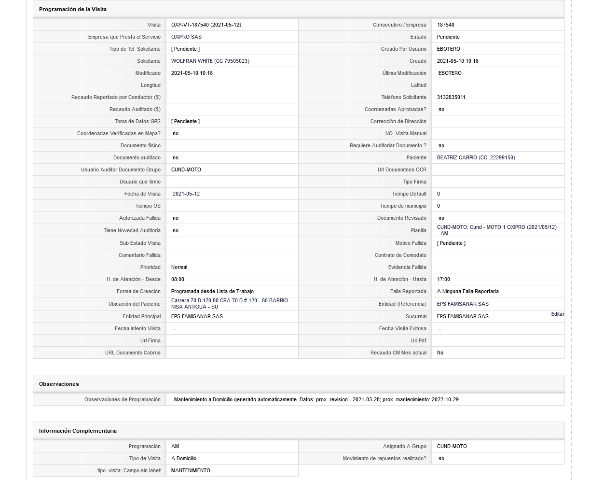590x480 pixels.
Task: Click Recaudo CM Mes actual value No
Action: (440, 353)
